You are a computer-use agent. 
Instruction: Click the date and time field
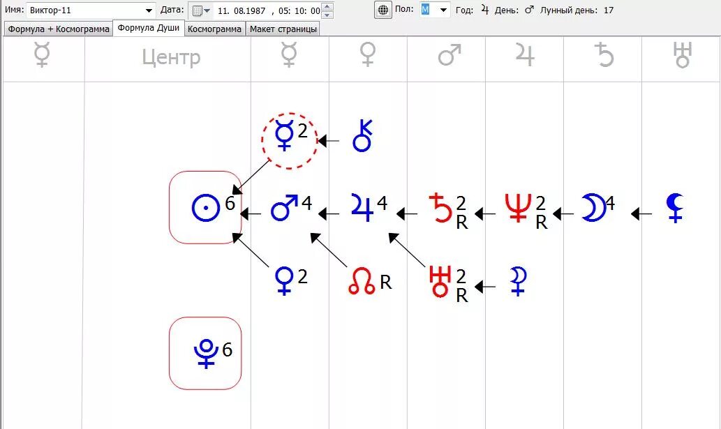point(268,10)
